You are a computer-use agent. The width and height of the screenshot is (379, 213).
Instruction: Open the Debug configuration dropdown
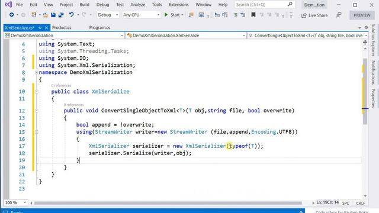(x=108, y=15)
